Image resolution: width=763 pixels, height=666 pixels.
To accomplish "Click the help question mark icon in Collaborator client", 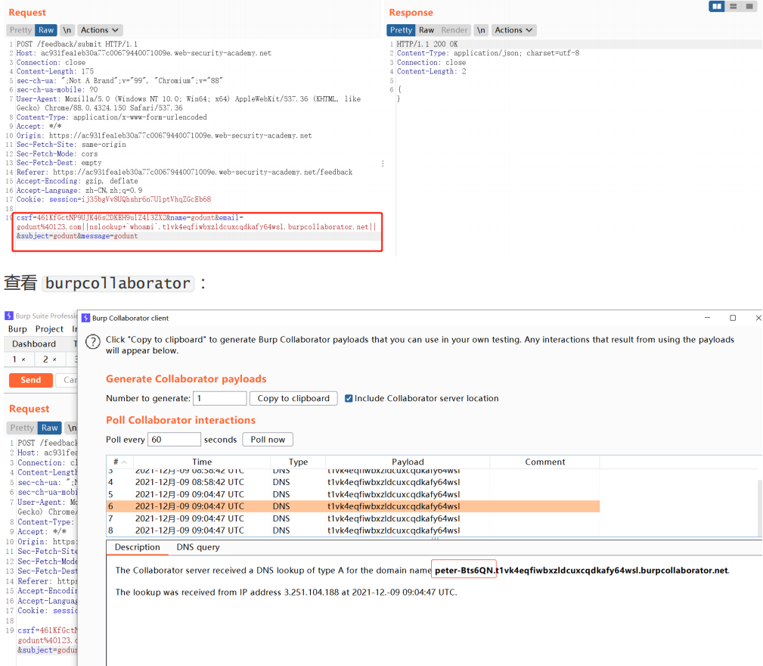I will click(x=93, y=342).
